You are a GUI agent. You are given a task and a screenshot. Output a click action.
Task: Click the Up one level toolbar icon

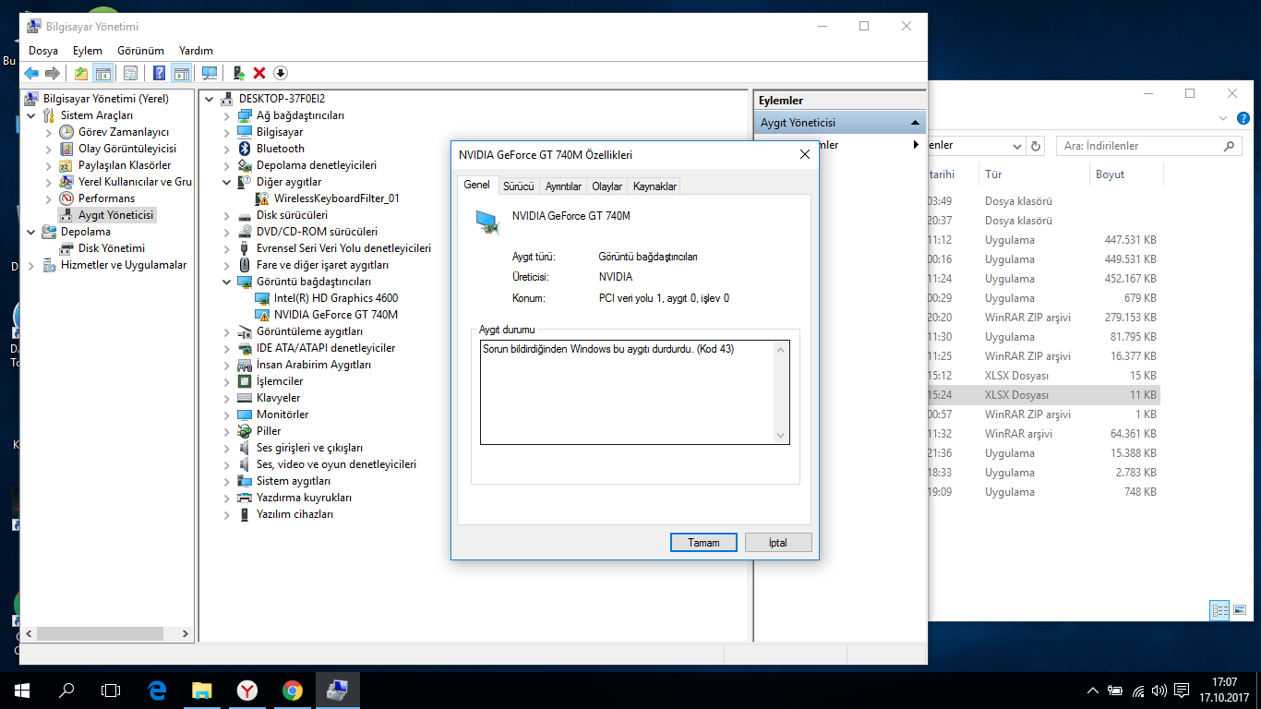click(x=81, y=73)
